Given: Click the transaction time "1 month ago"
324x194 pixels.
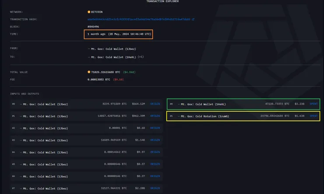Looking at the screenshot, I should click(x=96, y=34).
